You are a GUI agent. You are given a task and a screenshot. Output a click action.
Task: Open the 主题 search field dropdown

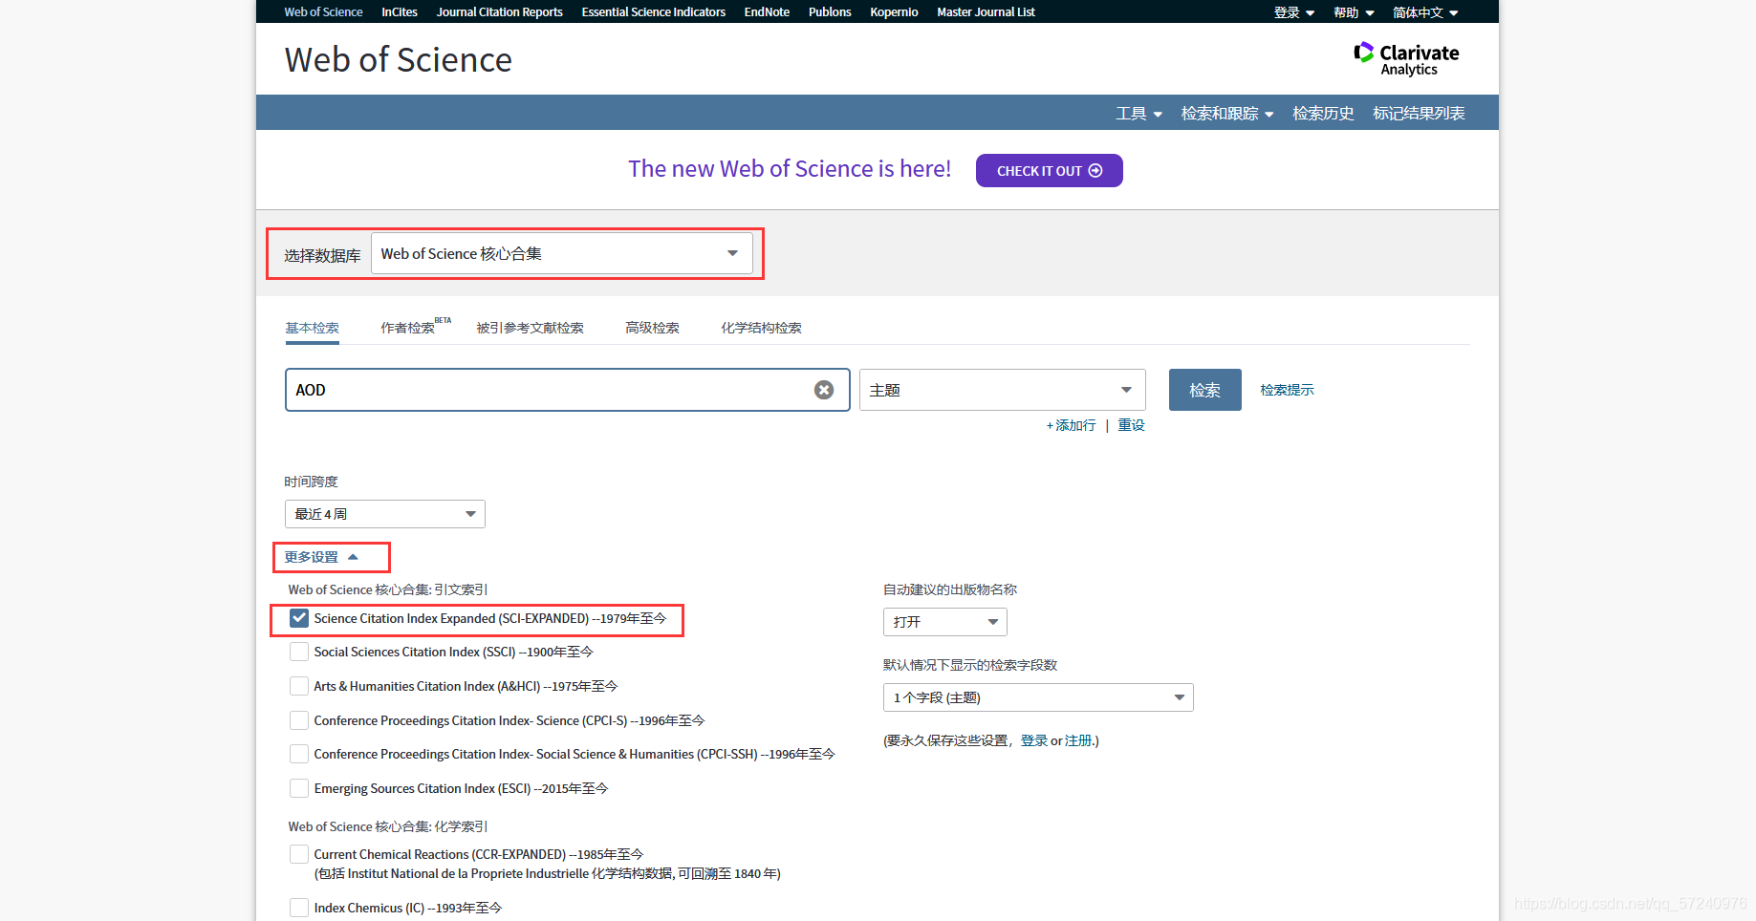pyautogui.click(x=1003, y=390)
